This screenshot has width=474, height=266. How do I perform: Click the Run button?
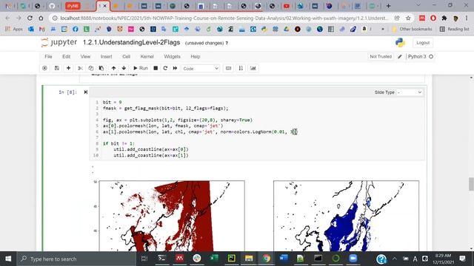(x=141, y=68)
